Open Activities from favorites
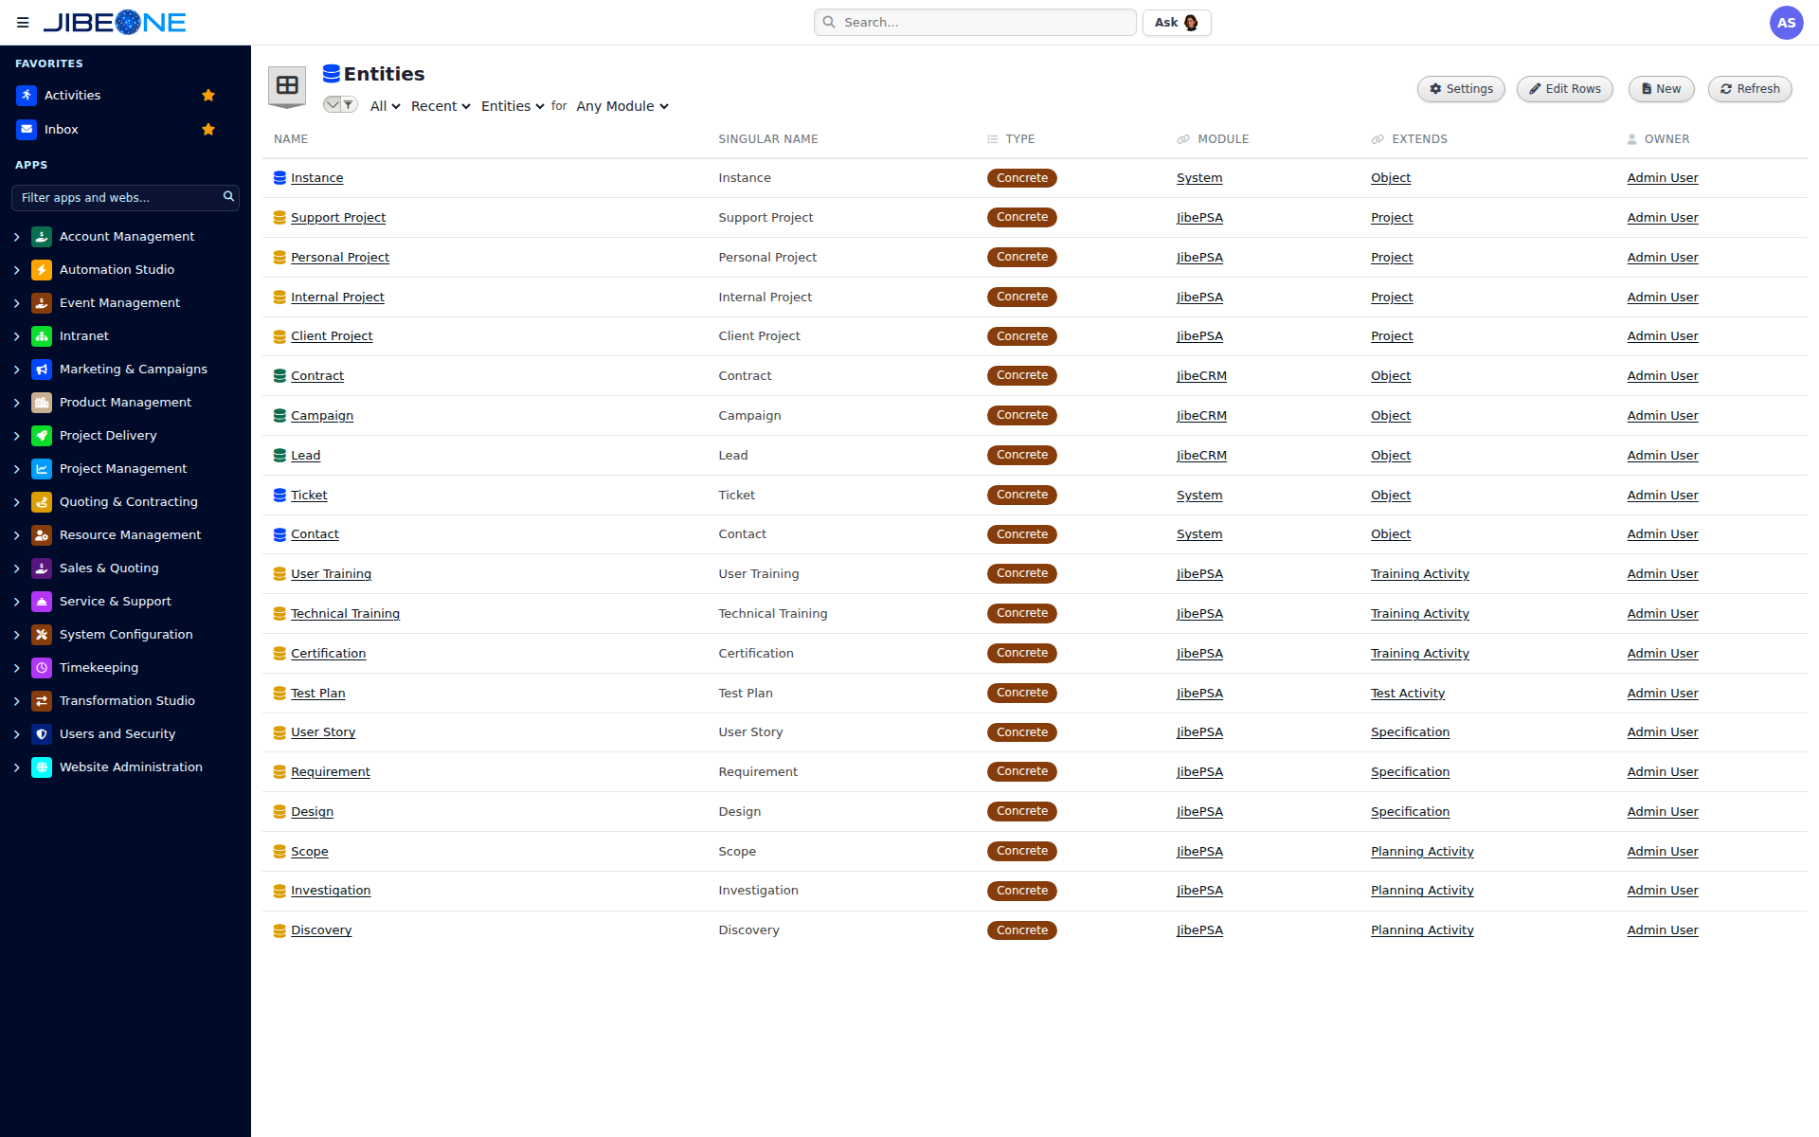Image resolution: width=1819 pixels, height=1137 pixels. [x=73, y=96]
